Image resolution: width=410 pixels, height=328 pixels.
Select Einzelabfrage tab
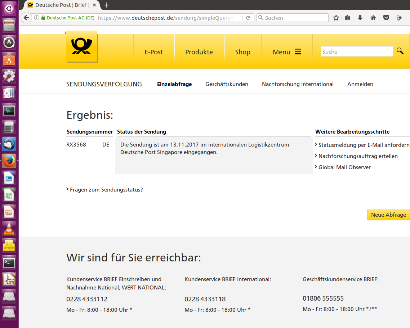coord(174,84)
